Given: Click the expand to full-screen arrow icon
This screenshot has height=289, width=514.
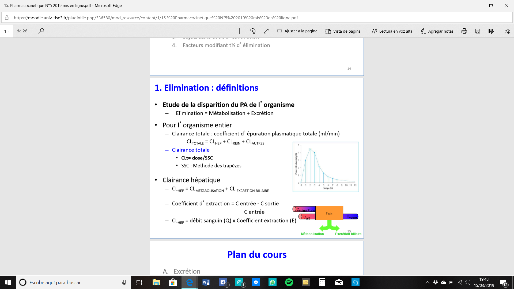Looking at the screenshot, I should pyautogui.click(x=266, y=31).
